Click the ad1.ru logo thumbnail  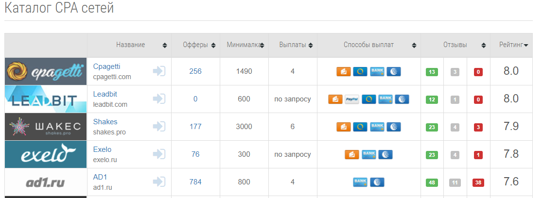[x=46, y=182]
